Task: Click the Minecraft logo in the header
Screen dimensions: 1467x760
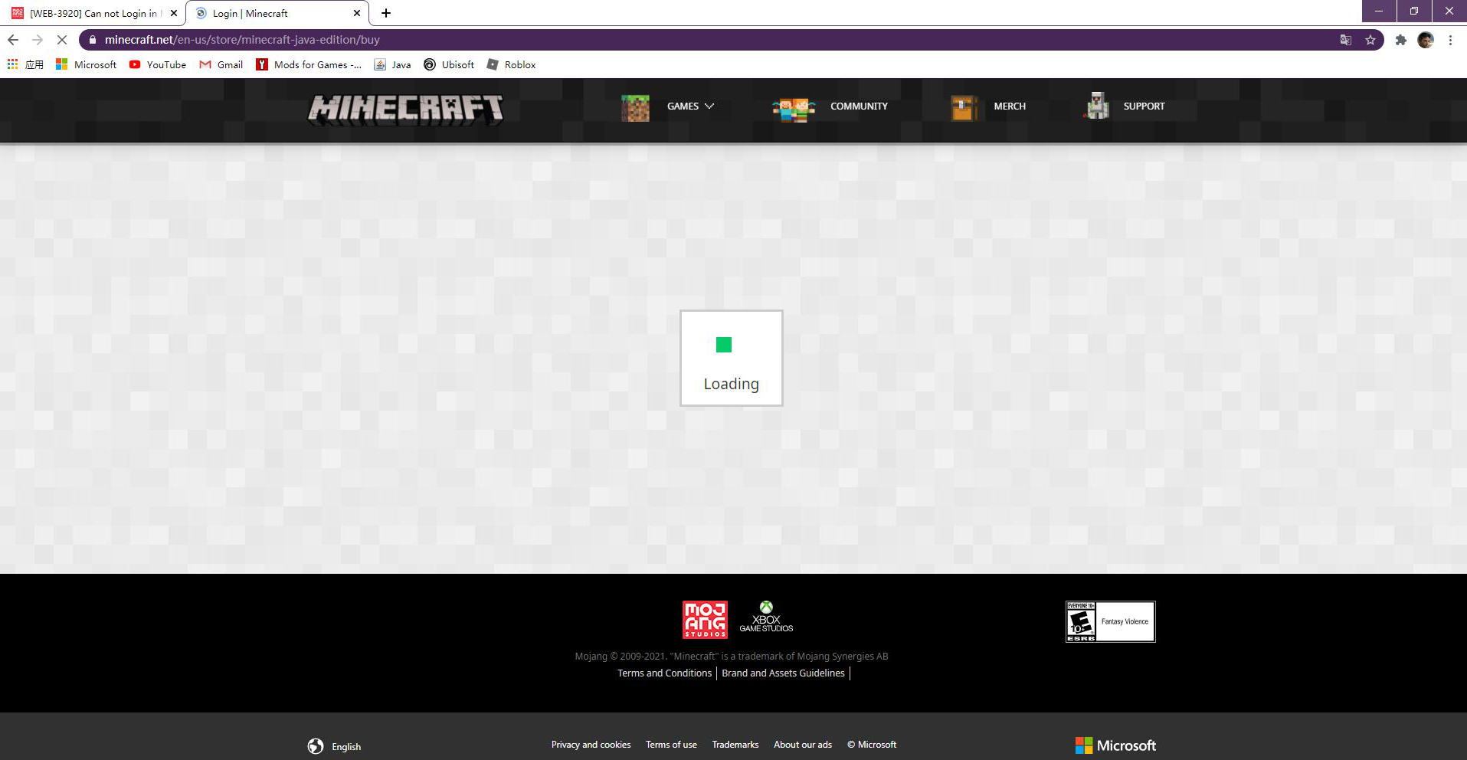Action: point(405,109)
